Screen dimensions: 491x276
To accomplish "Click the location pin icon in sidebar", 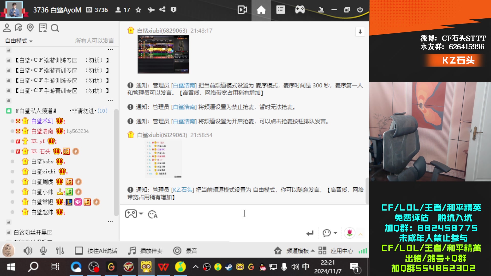I will click(x=30, y=28).
